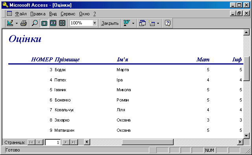
Task: Go to next page navigation button
Action: 66,142
